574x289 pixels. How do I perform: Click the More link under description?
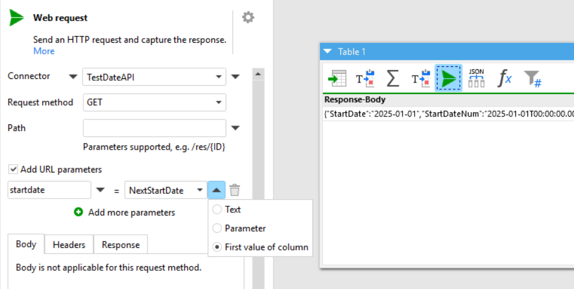pos(43,51)
